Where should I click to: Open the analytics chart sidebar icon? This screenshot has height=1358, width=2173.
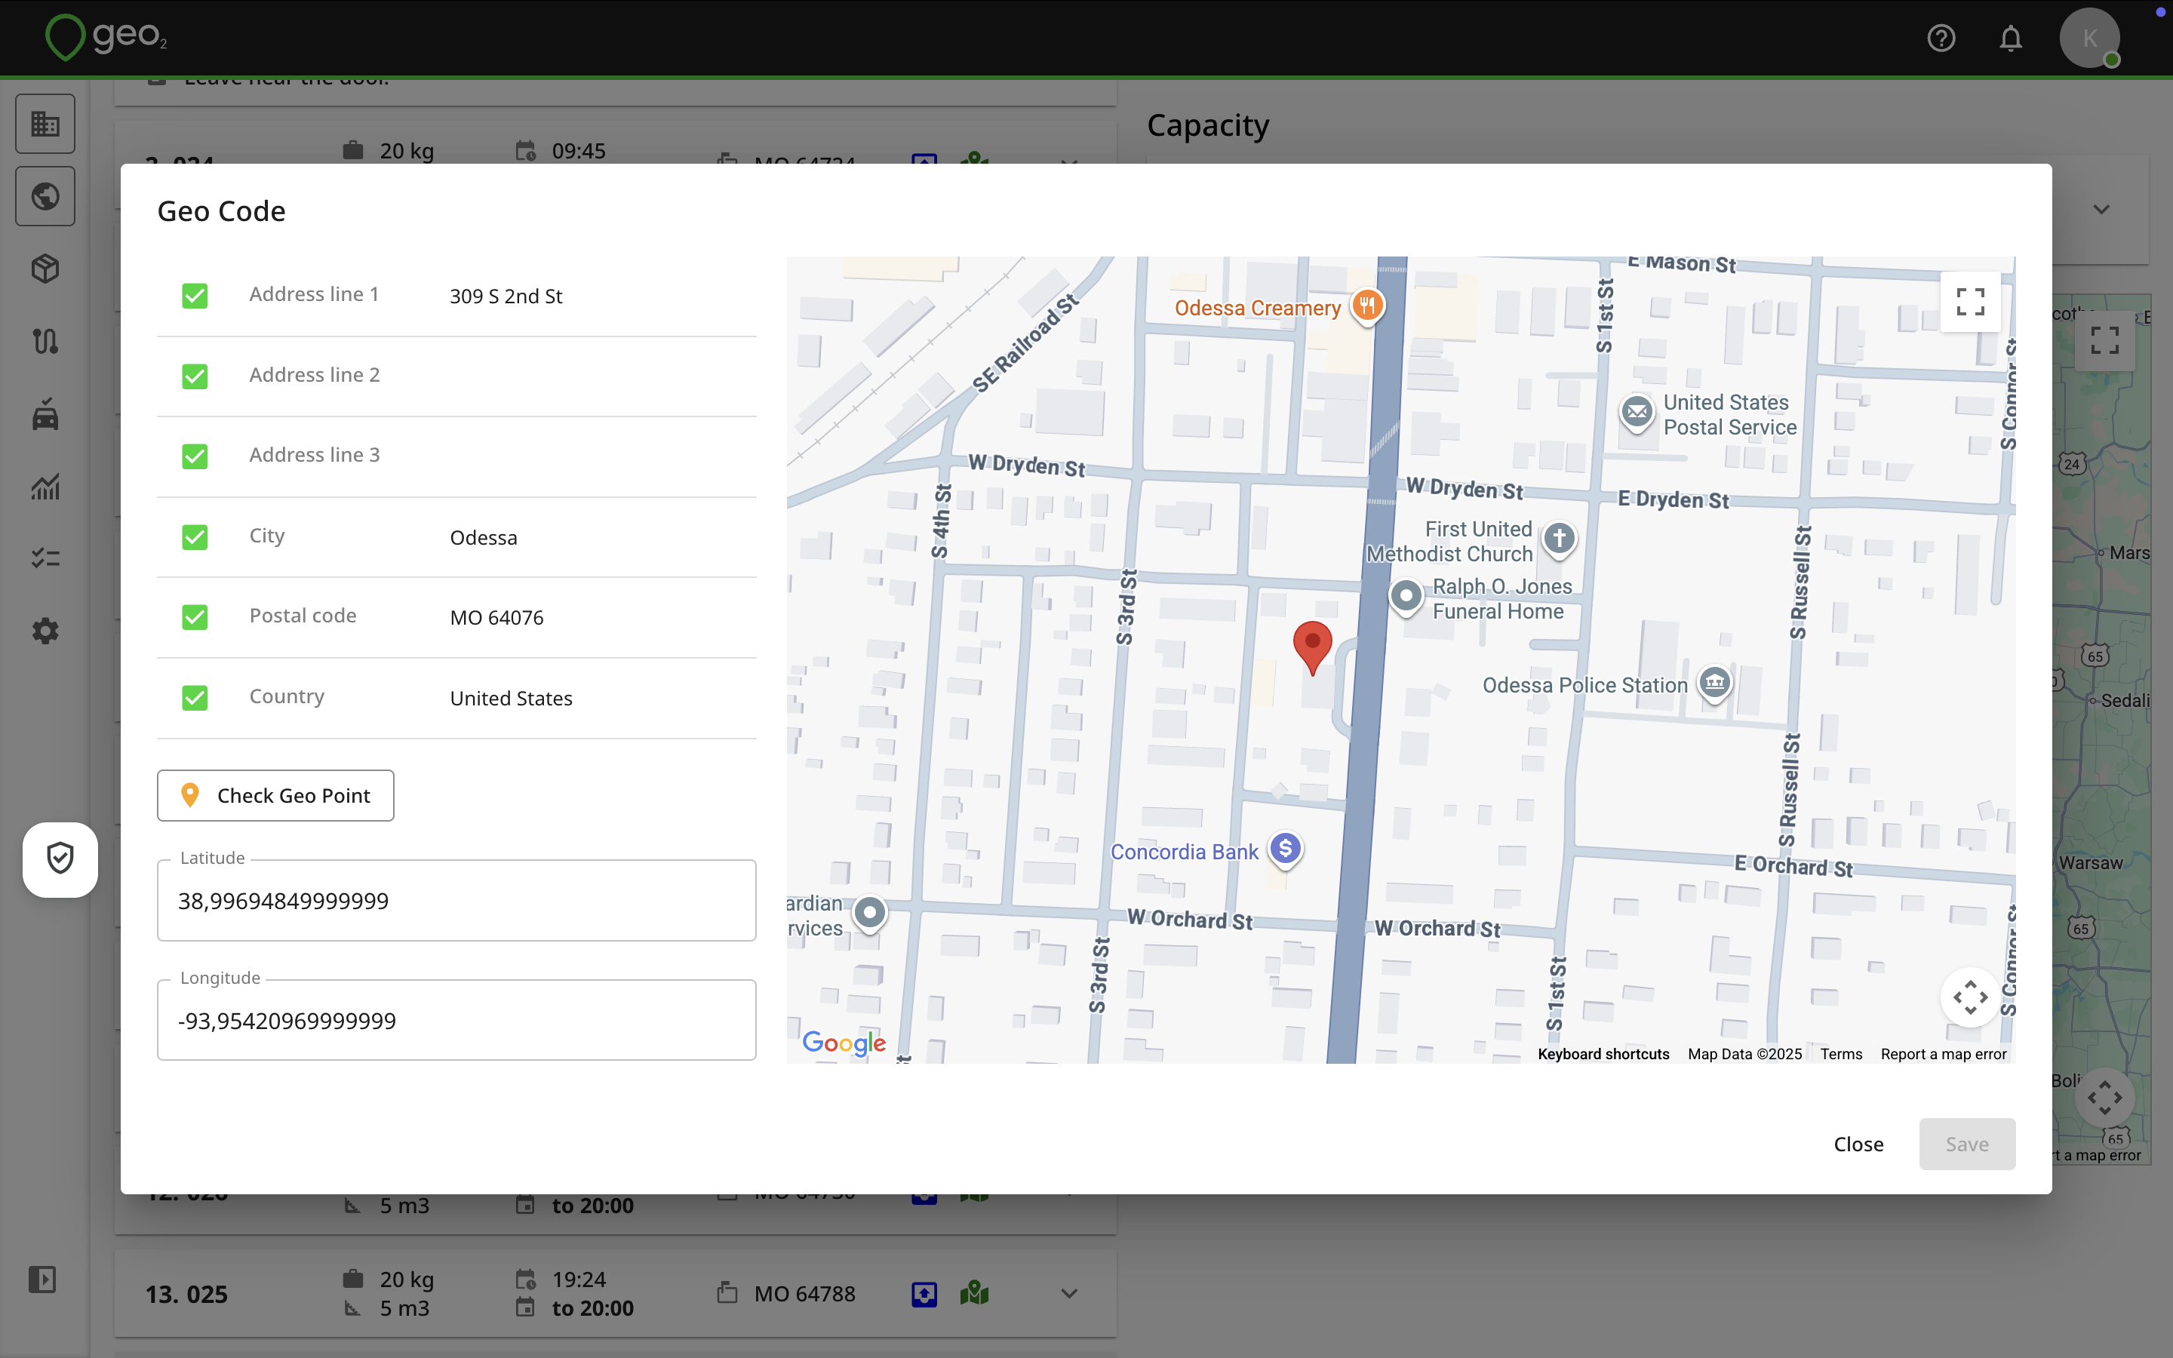[45, 486]
